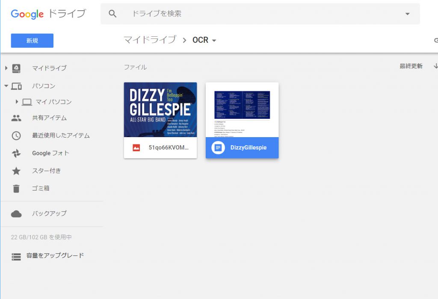This screenshot has height=299, width=438.
Task: Expand the マイドライブ tree arrow
Action: point(6,68)
